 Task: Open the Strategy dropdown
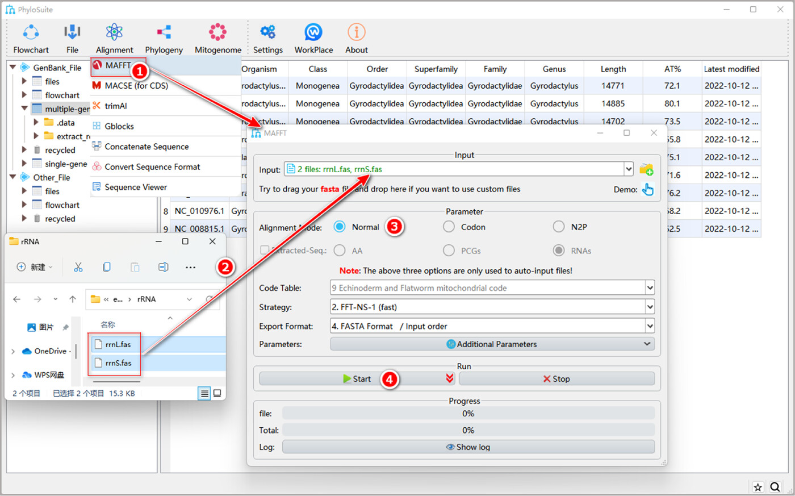(x=650, y=307)
